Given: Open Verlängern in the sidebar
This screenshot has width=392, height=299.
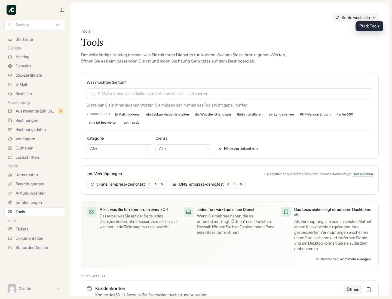Looking at the screenshot, I should 35,139.
